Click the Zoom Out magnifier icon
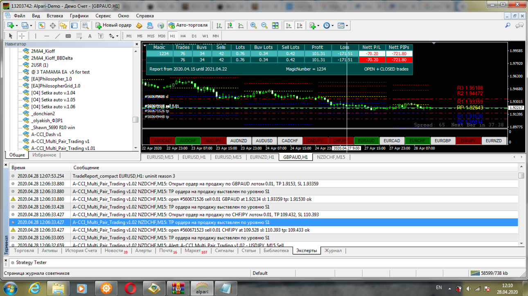 pyautogui.click(x=264, y=25)
